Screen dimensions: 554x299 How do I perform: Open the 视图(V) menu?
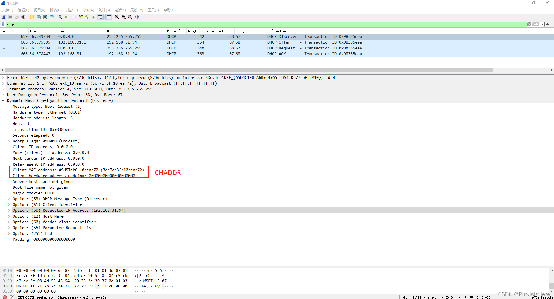pos(39,10)
